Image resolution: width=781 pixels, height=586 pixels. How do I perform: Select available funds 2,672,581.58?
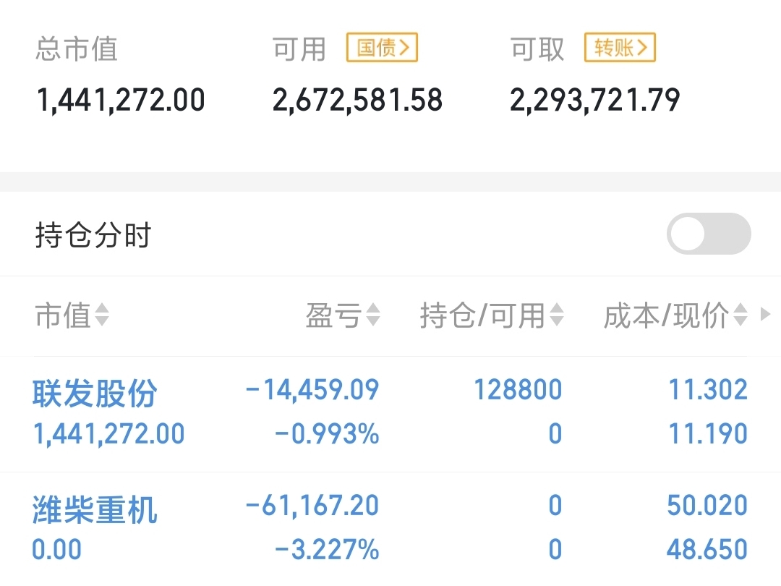(x=357, y=100)
